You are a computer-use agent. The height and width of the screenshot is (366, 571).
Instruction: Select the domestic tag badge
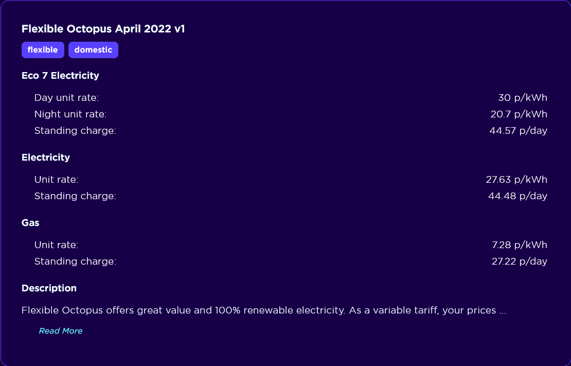tap(93, 50)
